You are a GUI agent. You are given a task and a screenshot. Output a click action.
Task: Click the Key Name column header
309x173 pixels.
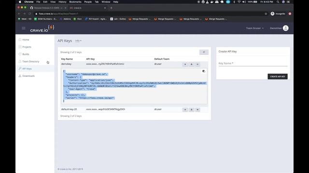[x=67, y=59]
